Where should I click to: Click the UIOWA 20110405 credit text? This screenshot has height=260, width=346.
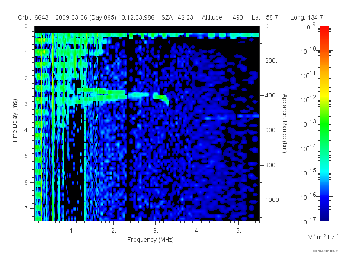tap(326, 251)
